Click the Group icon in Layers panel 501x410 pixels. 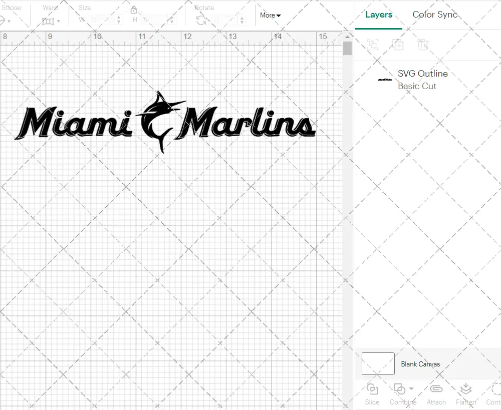click(372, 45)
